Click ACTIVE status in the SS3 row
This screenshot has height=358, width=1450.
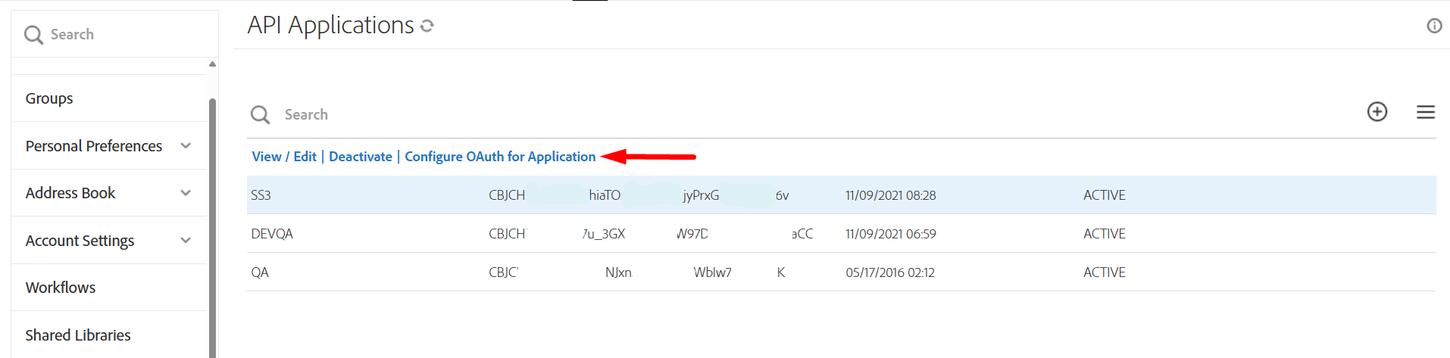[1104, 195]
